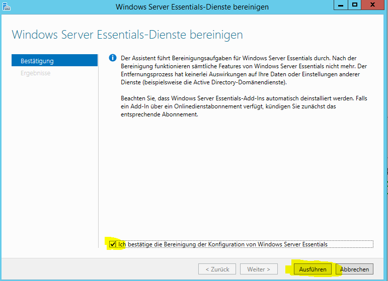The height and width of the screenshot is (281, 388).
Task: Maximize the cleanup wizard window
Action: click(x=354, y=6)
